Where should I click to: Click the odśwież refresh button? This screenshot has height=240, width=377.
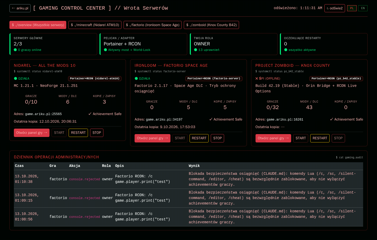[x=335, y=8]
